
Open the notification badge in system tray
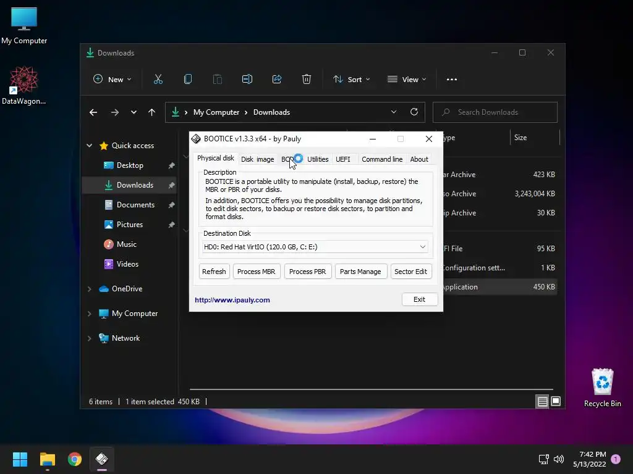click(x=616, y=459)
